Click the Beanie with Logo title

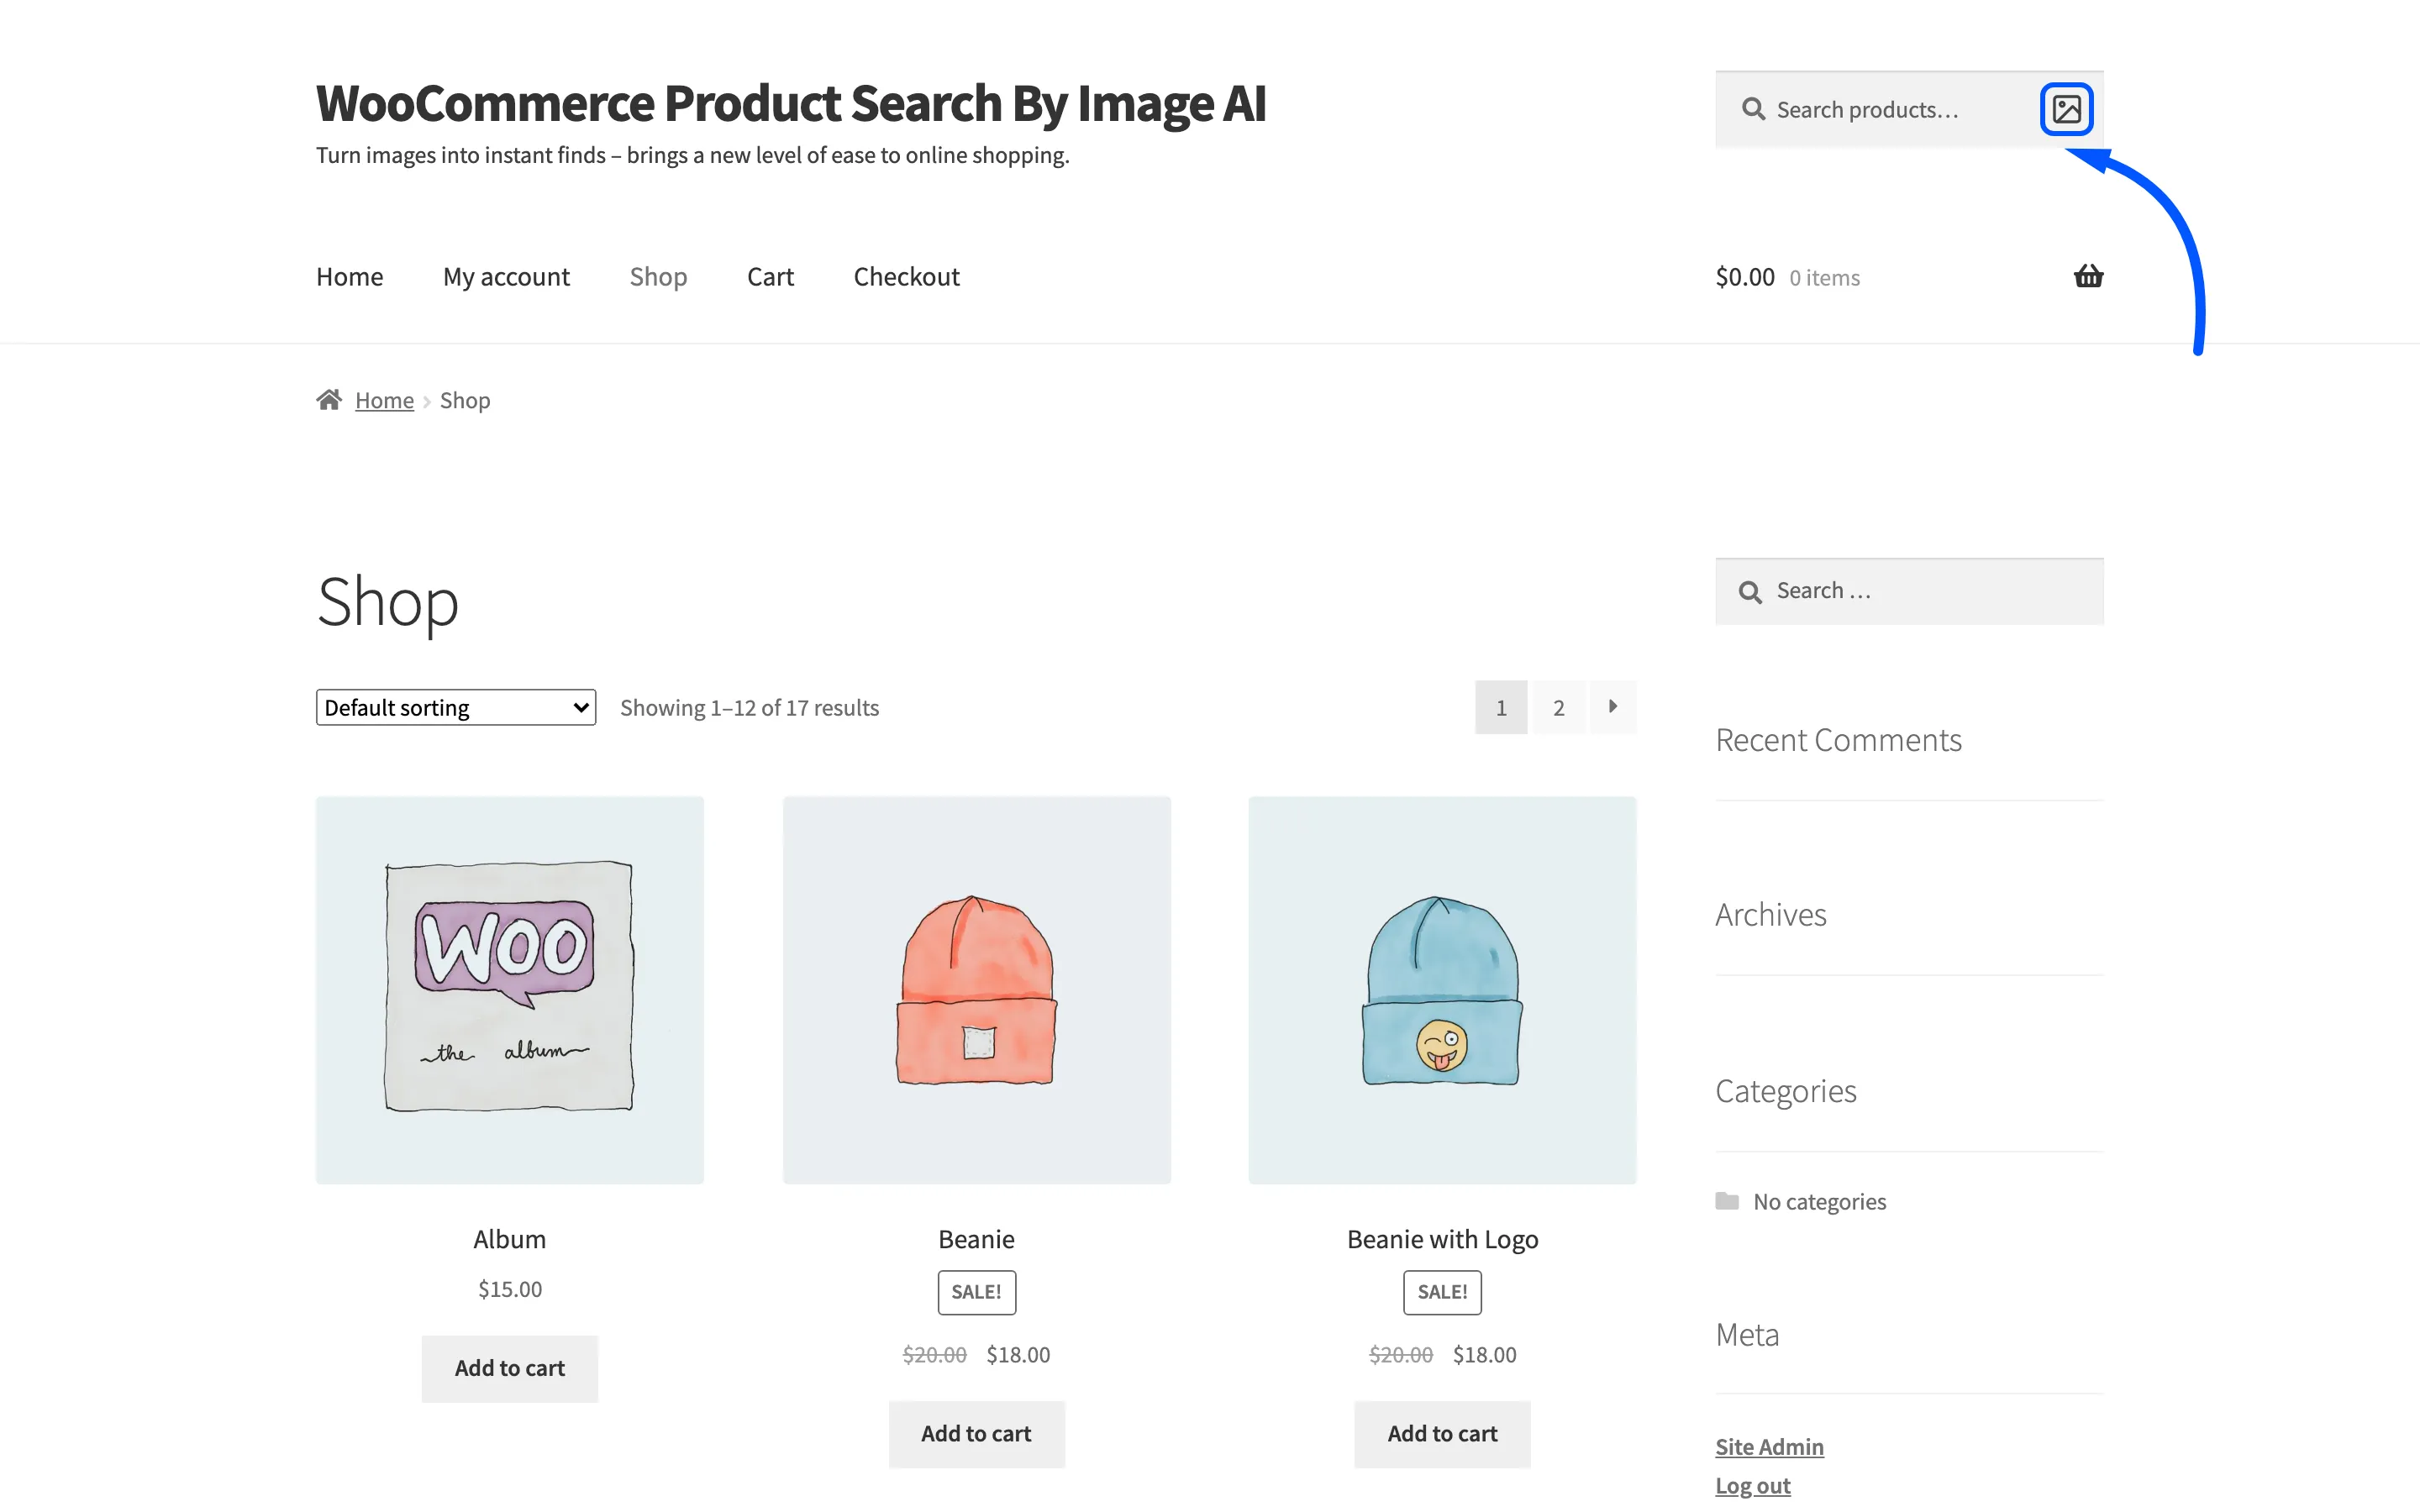(1442, 1239)
